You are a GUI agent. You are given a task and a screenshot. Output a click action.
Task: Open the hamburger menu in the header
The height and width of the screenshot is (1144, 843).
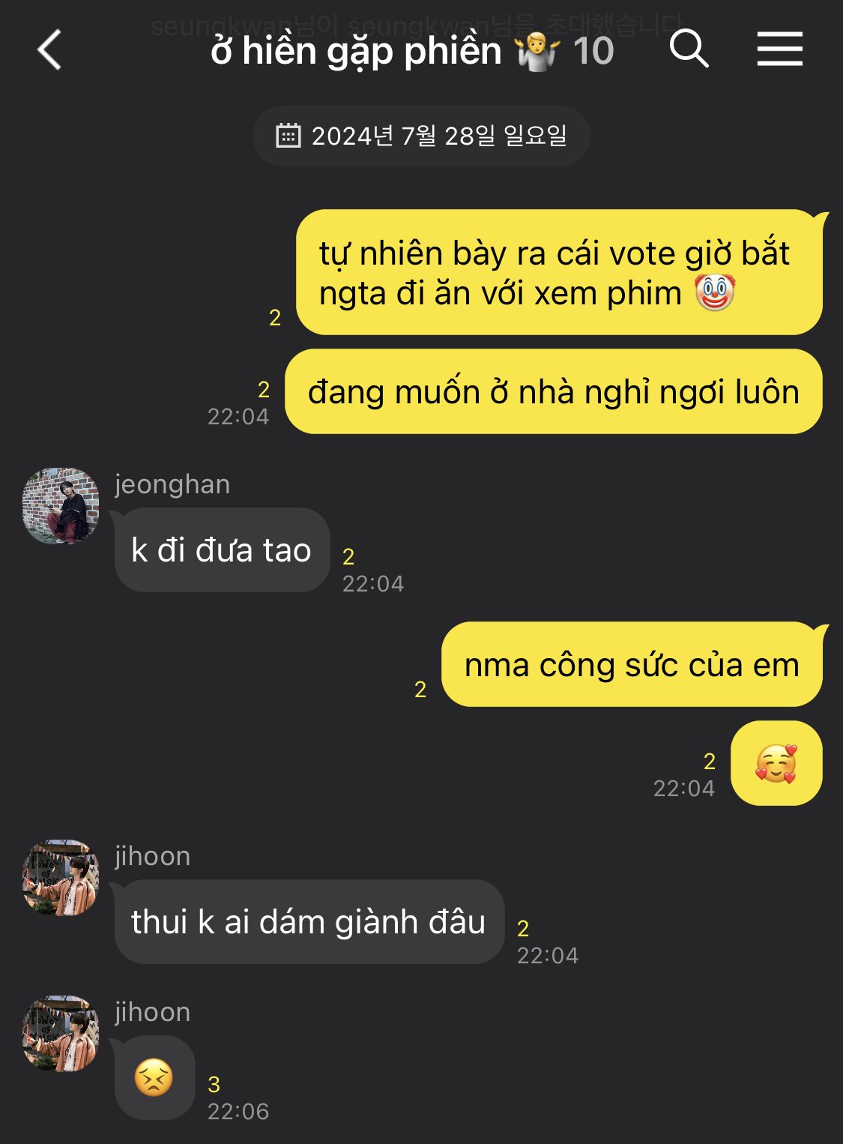click(x=779, y=49)
